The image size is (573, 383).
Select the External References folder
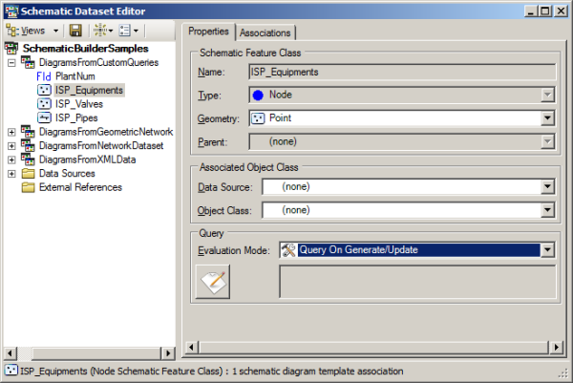[80, 187]
